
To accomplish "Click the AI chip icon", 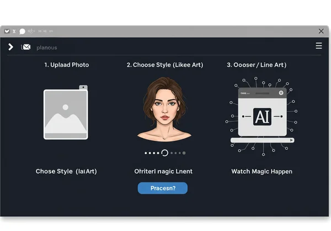I will (262, 117).
